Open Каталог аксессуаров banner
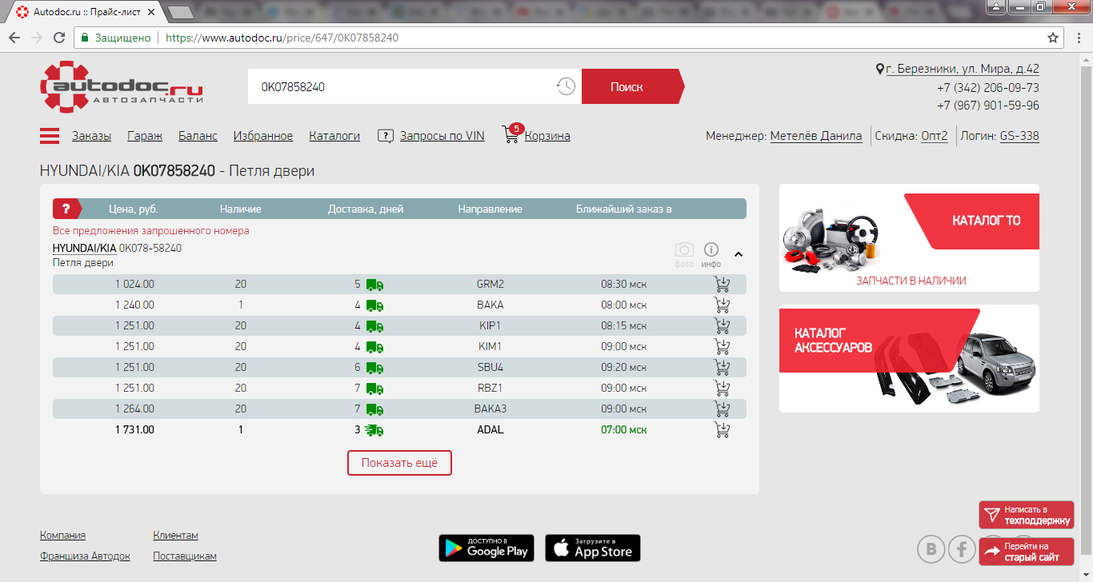Viewport: 1093px width, 582px height. point(909,358)
